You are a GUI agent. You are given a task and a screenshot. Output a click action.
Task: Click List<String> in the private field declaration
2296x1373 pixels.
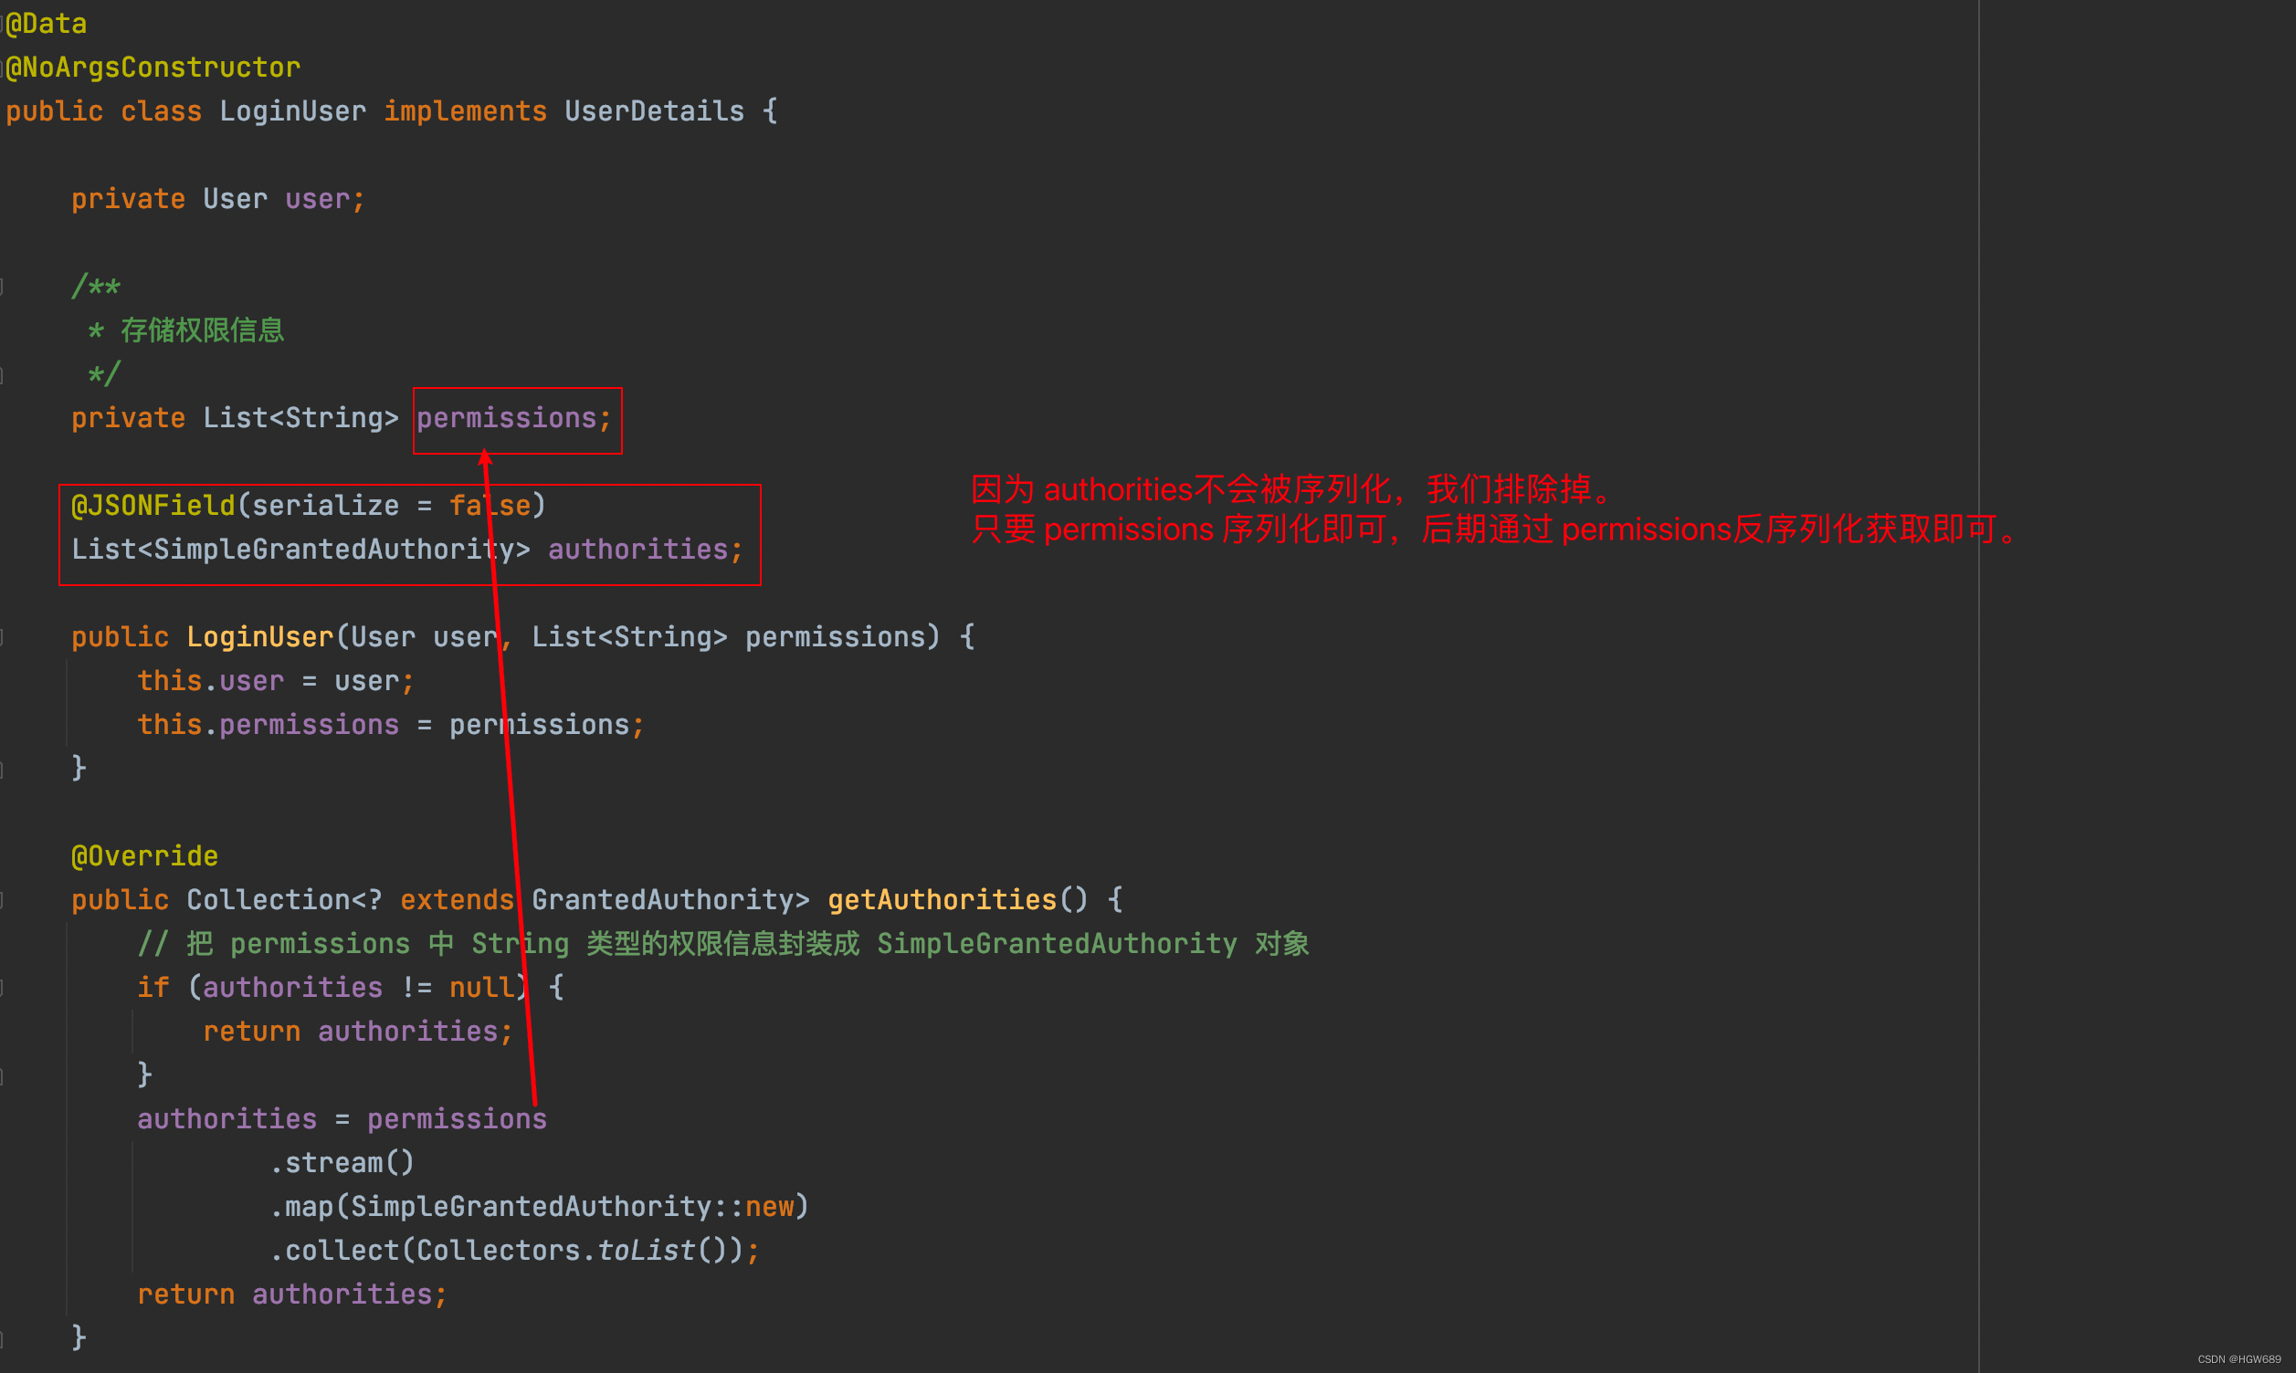(x=300, y=418)
